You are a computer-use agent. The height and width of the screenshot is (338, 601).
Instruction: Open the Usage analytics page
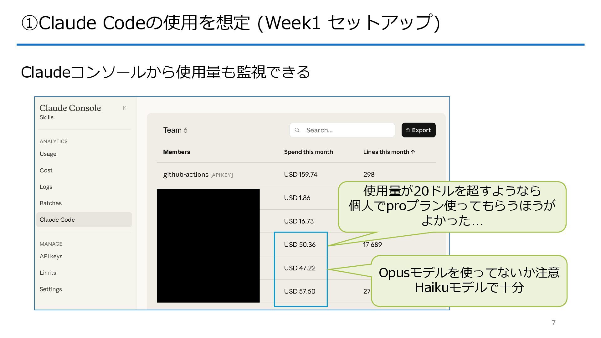coord(48,154)
